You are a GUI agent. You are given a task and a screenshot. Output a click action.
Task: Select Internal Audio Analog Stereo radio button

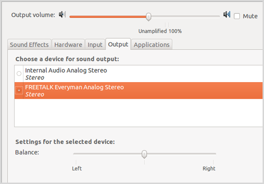(19, 74)
